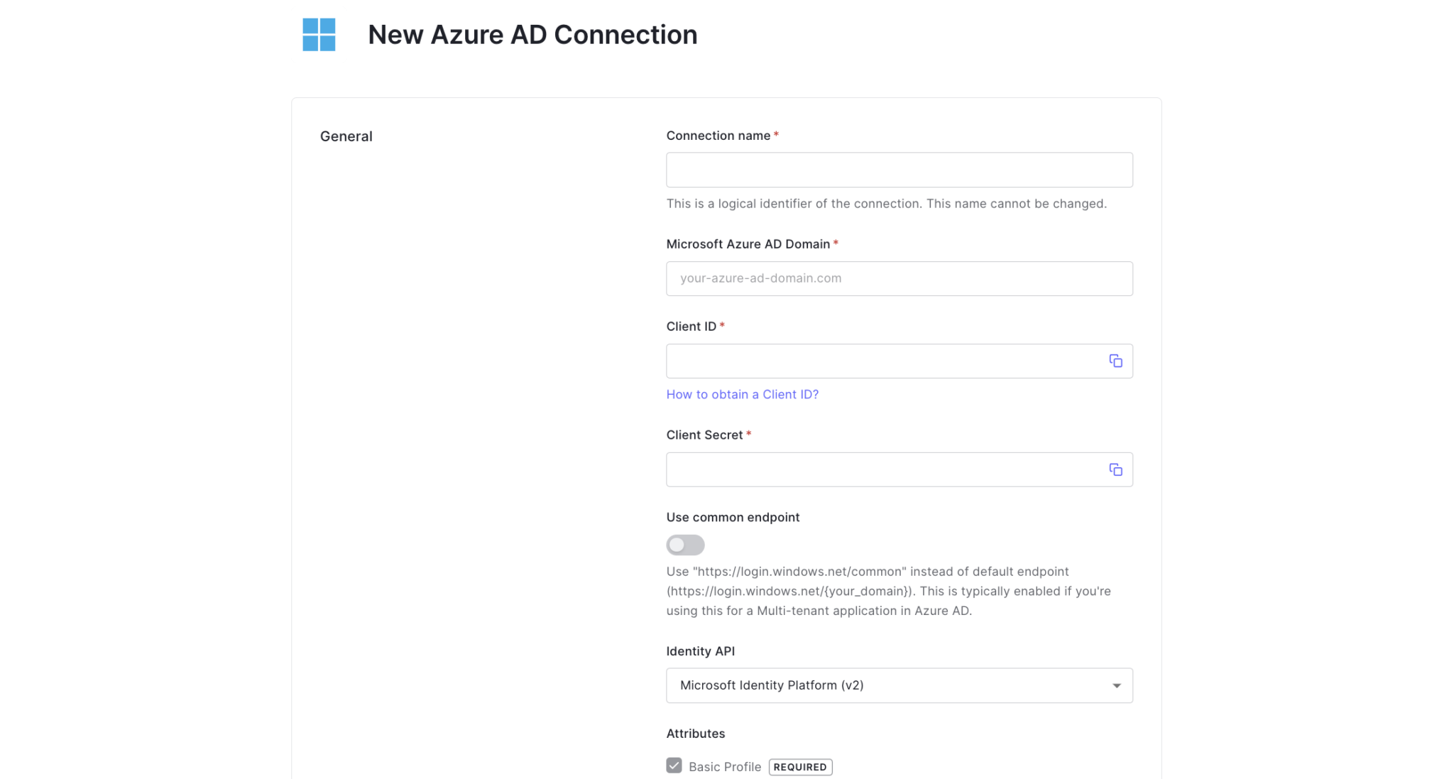Click the REQUIRED badge beside Basic Profile
Image resolution: width=1454 pixels, height=779 pixels.
pyautogui.click(x=801, y=767)
